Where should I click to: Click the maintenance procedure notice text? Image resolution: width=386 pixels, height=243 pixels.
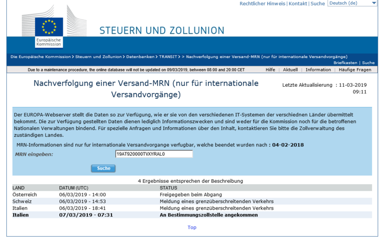[136, 70]
